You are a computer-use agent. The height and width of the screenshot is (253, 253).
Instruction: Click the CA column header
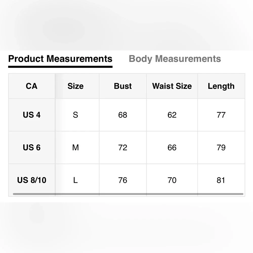(32, 86)
